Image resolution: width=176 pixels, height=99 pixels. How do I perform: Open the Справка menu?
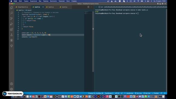(x=74, y=1)
